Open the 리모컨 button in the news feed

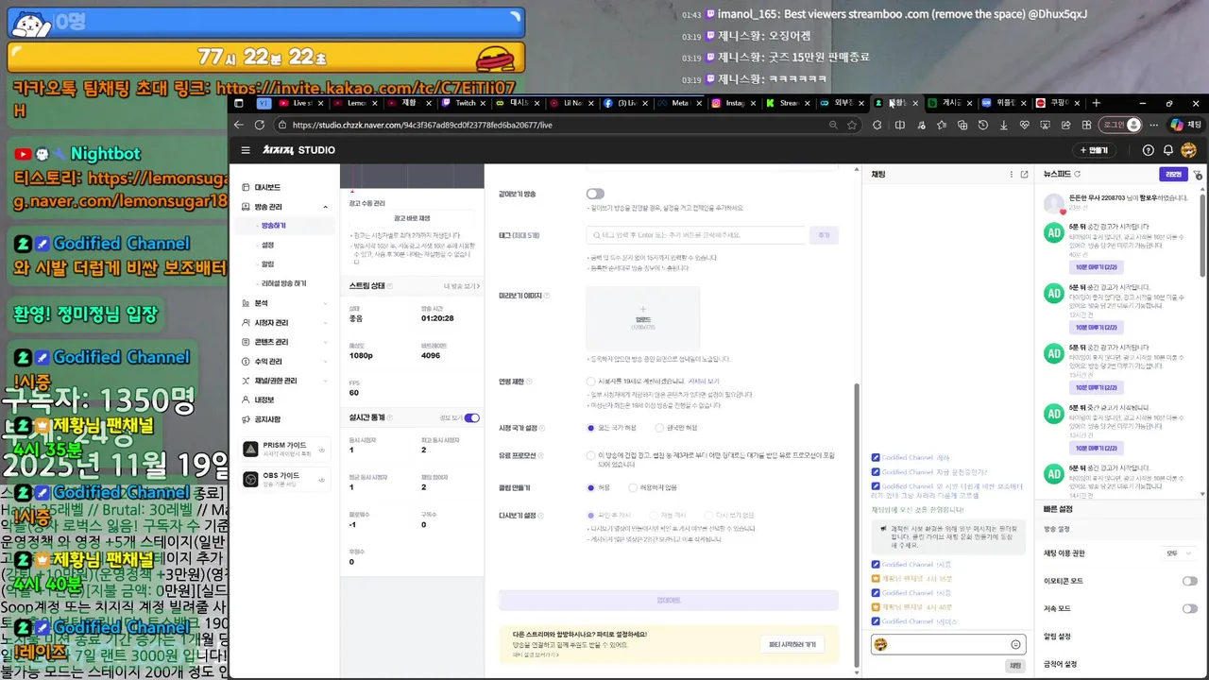1173,175
